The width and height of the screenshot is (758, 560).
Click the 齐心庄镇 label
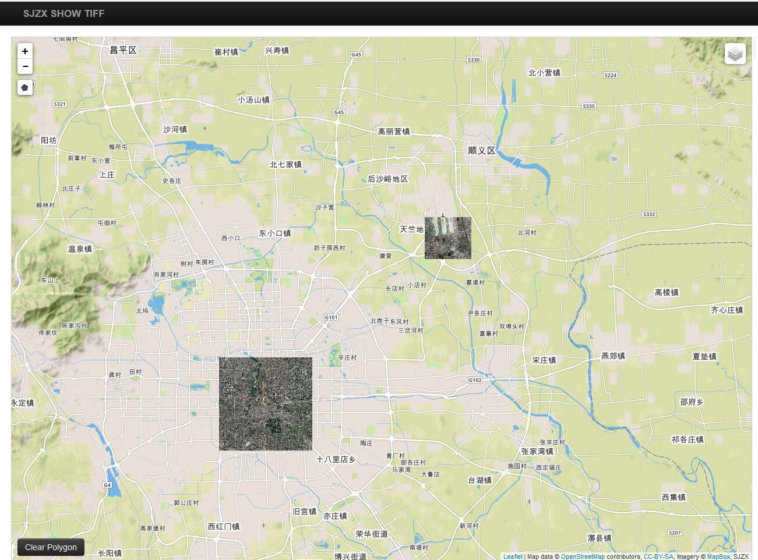(727, 310)
